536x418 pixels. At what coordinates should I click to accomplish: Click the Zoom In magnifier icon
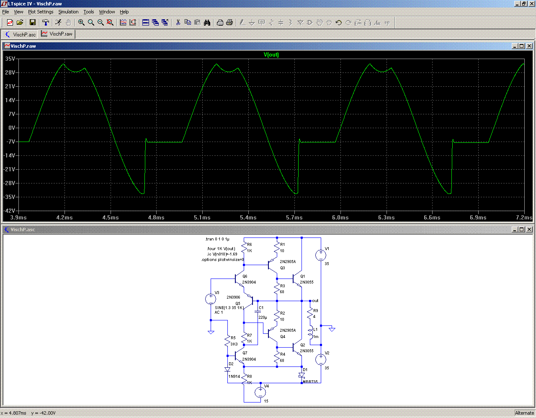pyautogui.click(x=81, y=23)
